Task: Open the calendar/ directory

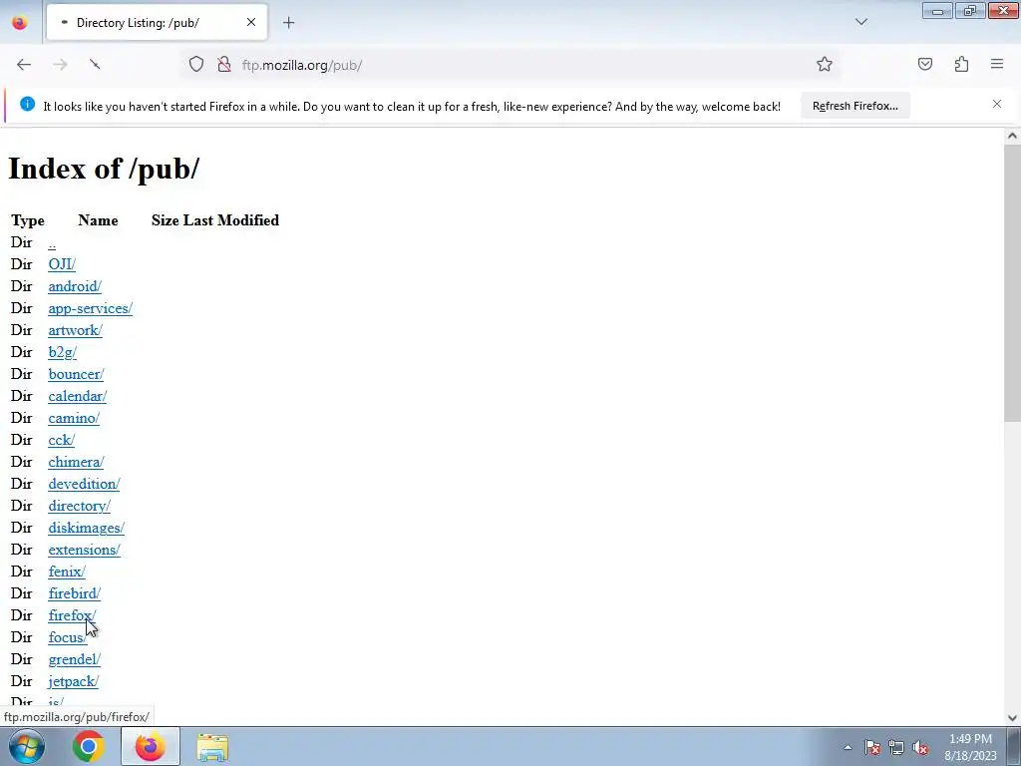Action: (x=78, y=396)
